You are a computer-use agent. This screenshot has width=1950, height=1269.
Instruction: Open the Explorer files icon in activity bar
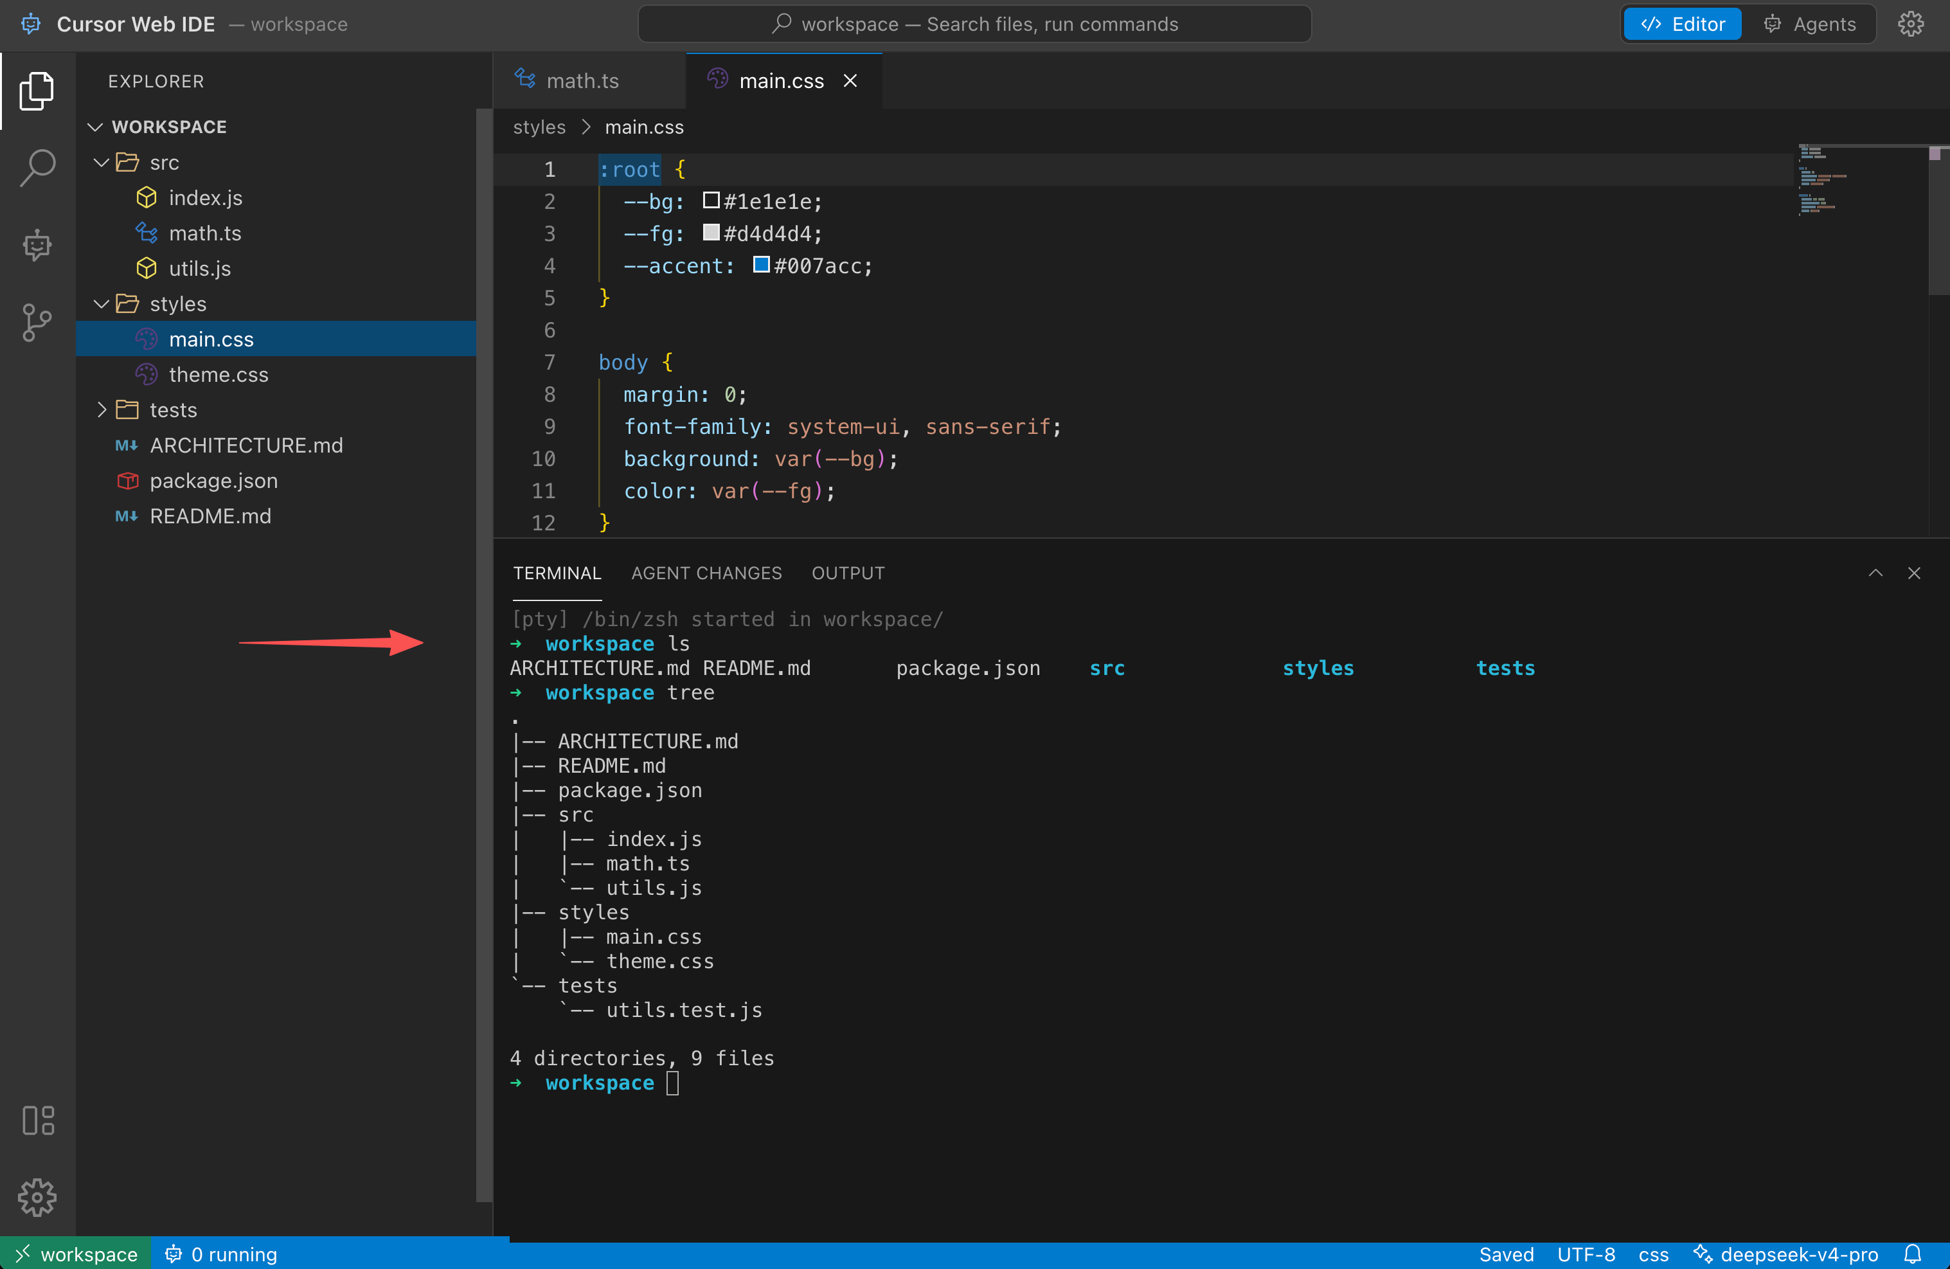(37, 90)
